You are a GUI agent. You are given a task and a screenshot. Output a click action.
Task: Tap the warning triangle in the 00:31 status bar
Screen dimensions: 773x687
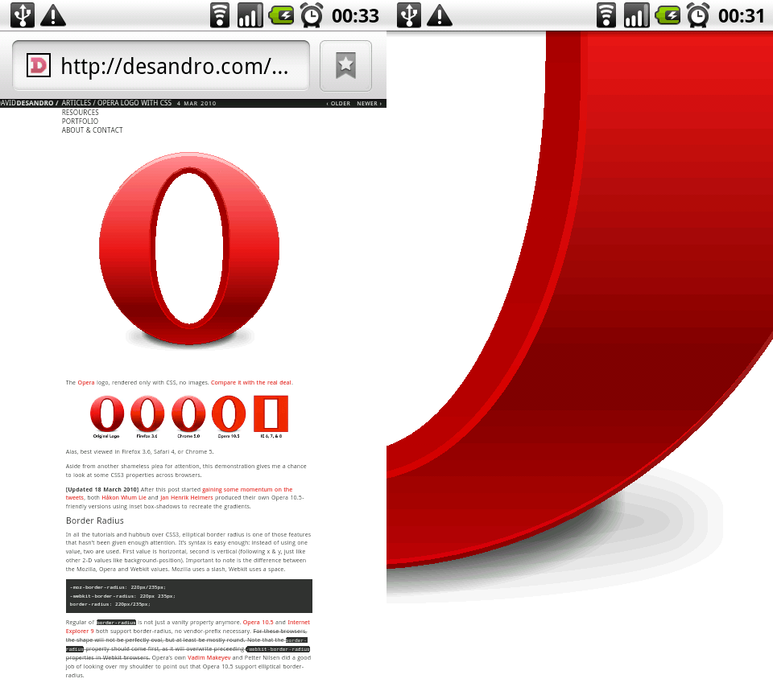[440, 15]
